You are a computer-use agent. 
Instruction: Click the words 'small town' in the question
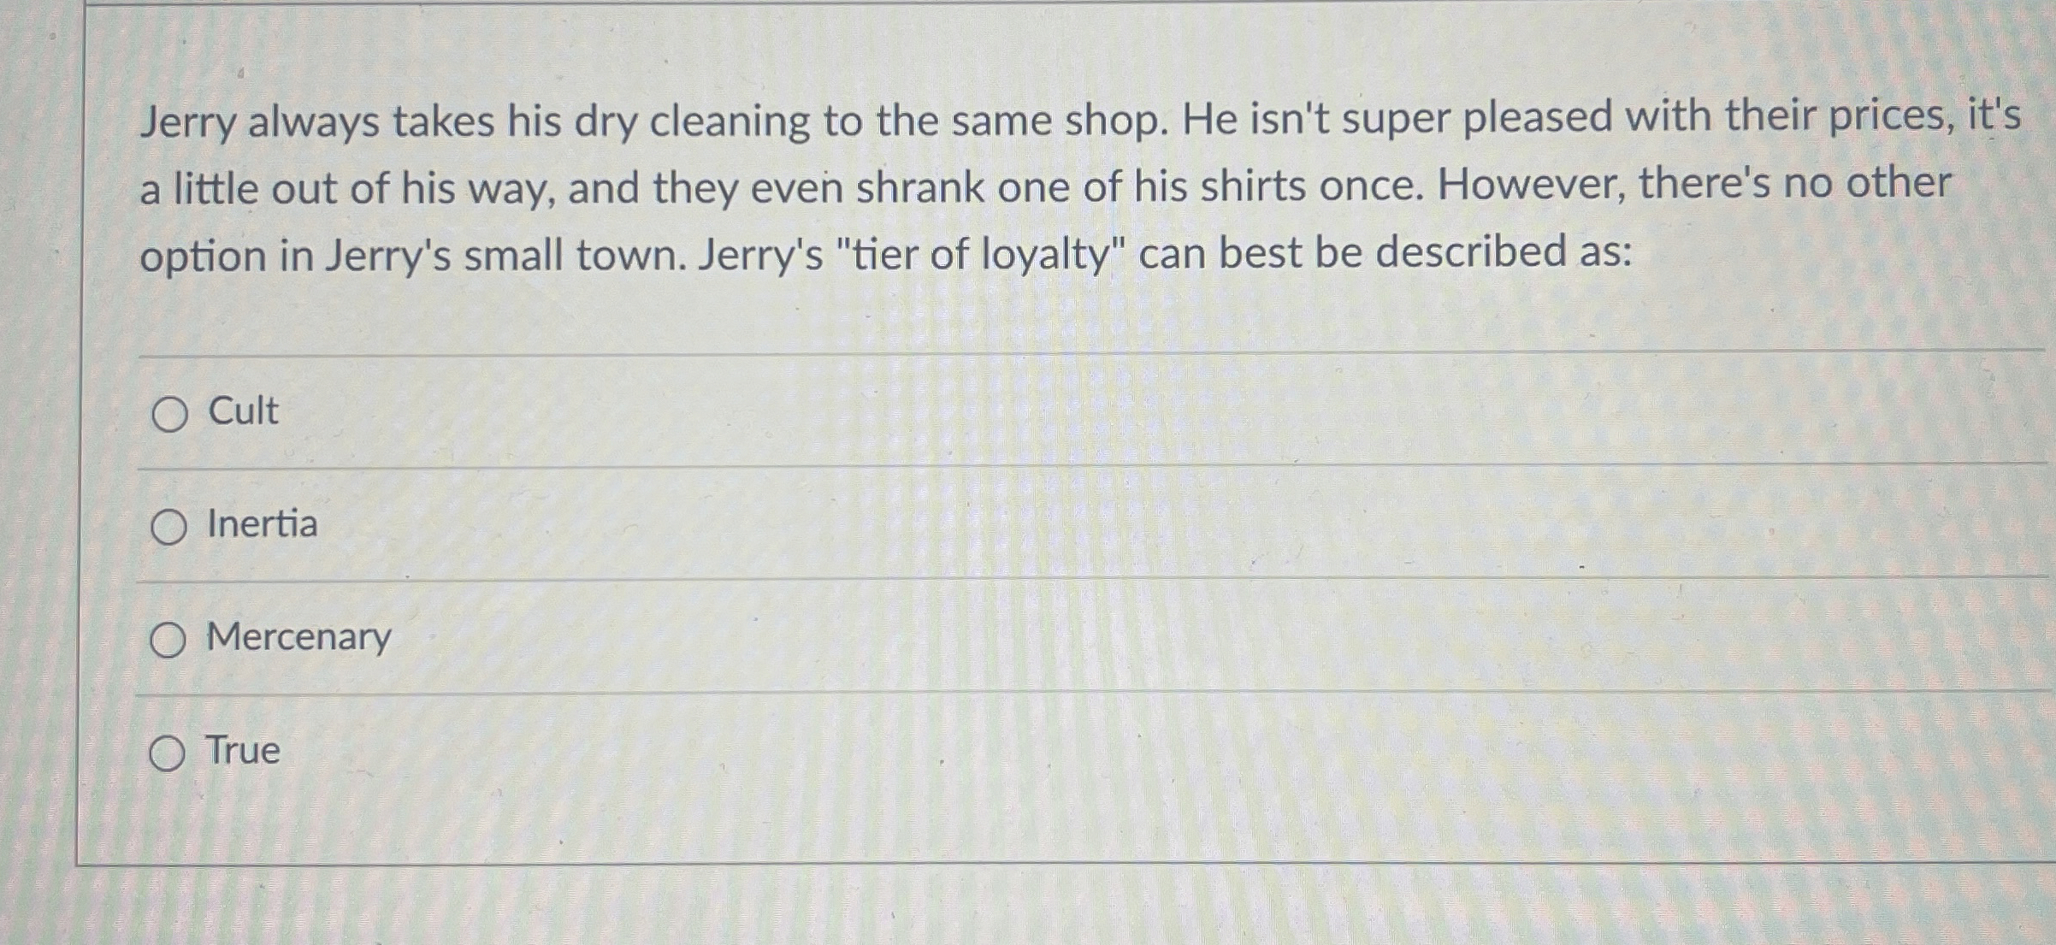click(574, 256)
